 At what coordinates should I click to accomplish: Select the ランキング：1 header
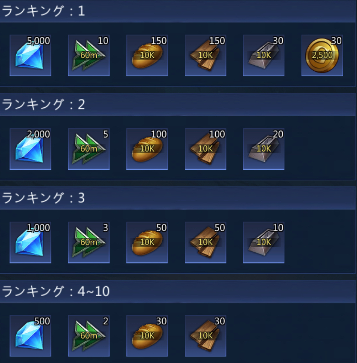tap(178, 11)
